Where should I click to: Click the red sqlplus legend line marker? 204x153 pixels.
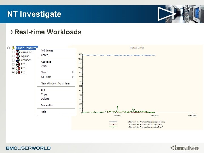(113, 124)
